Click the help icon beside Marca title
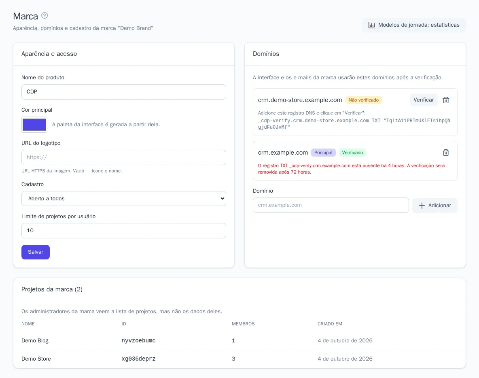The image size is (479, 378). pyautogui.click(x=45, y=15)
